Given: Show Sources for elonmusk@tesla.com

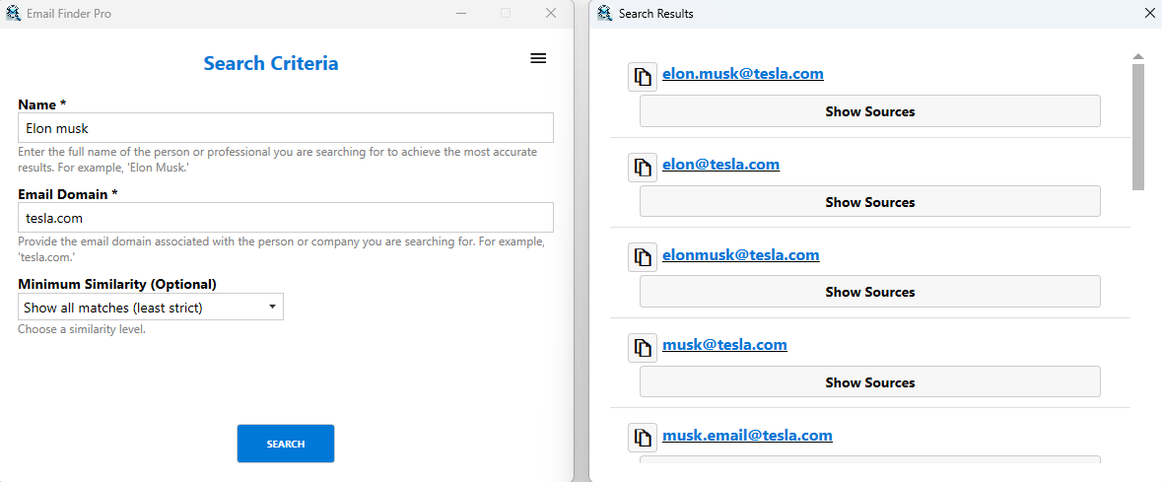Looking at the screenshot, I should pyautogui.click(x=870, y=292).
